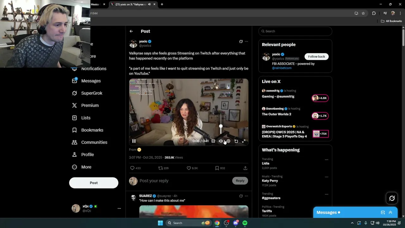
Task: Bookmark the post with 832 bookmarks
Action: (x=220, y=168)
